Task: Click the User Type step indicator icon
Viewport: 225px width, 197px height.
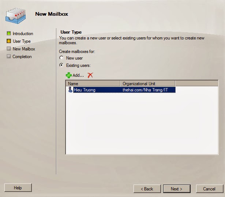Action: click(9, 41)
